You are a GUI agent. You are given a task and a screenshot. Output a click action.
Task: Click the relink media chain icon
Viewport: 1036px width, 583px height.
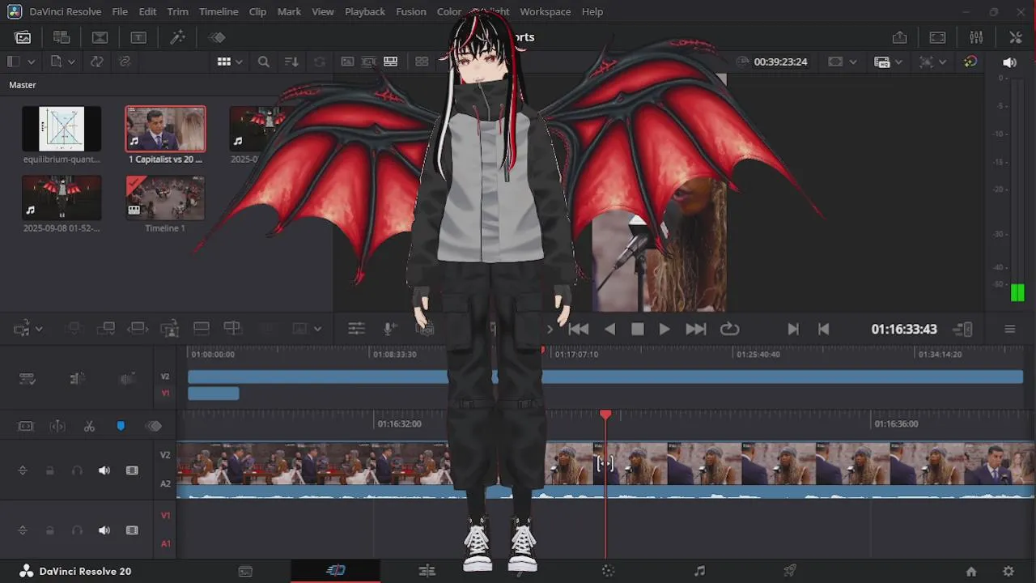124,62
